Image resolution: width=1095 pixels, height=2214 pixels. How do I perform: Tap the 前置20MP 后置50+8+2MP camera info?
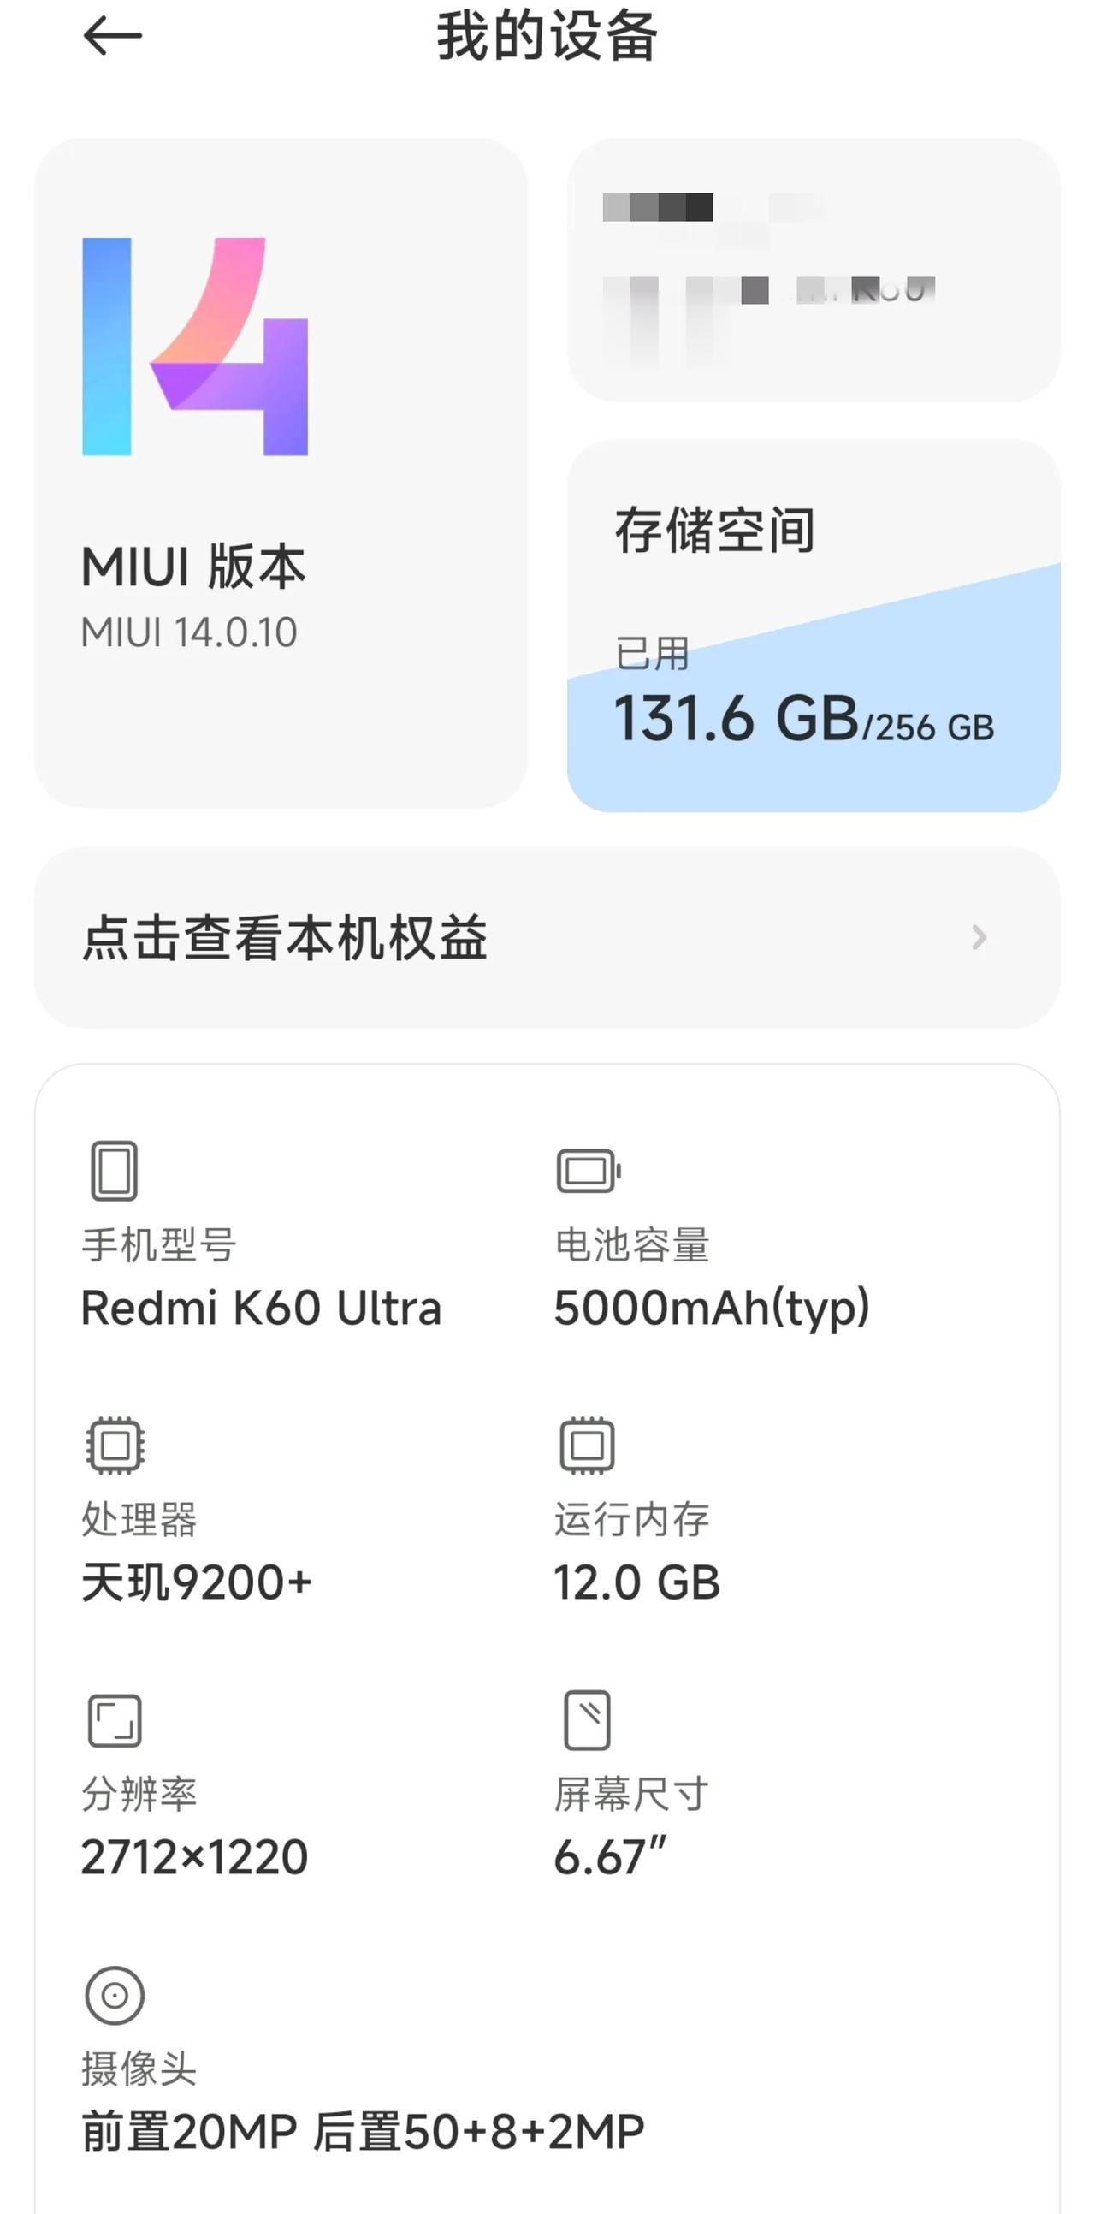coord(363,2132)
